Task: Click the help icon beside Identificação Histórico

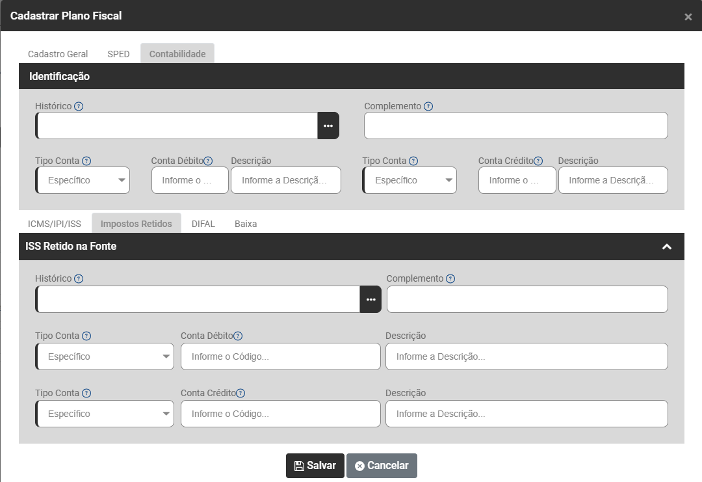Action: point(79,106)
